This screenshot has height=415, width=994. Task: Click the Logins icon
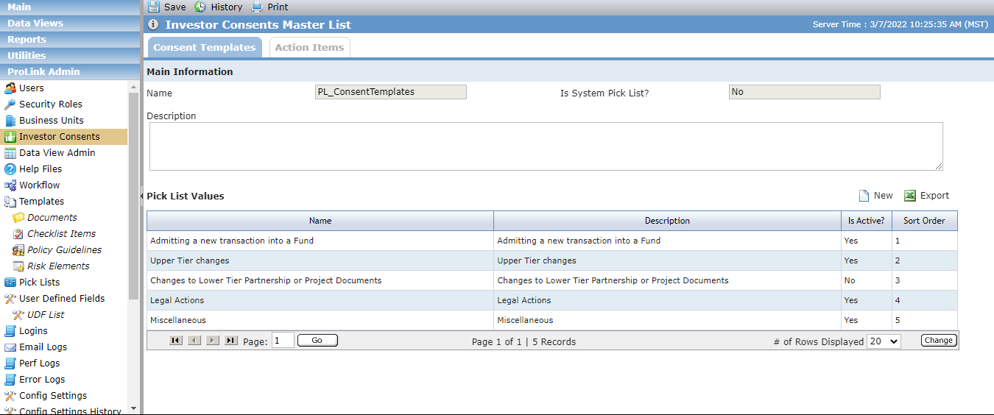pos(10,331)
